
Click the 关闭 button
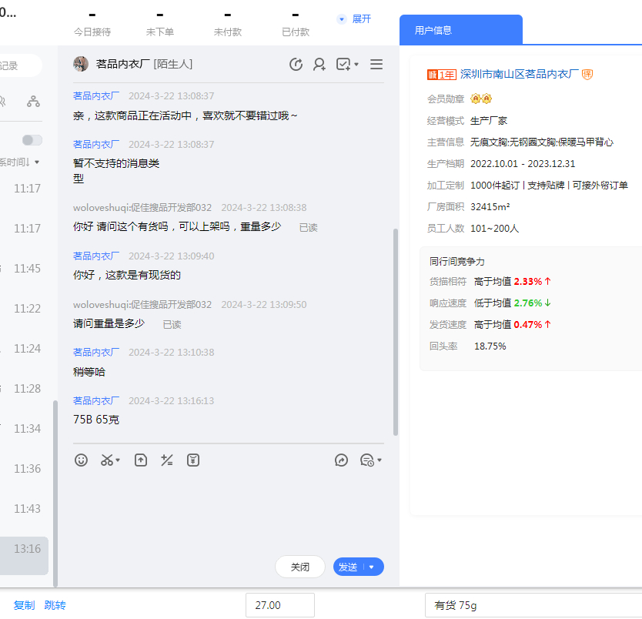(300, 567)
